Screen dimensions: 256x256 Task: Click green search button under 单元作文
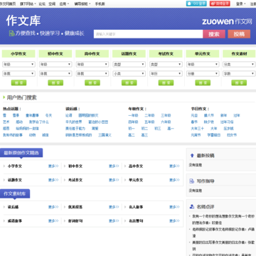click(203, 82)
